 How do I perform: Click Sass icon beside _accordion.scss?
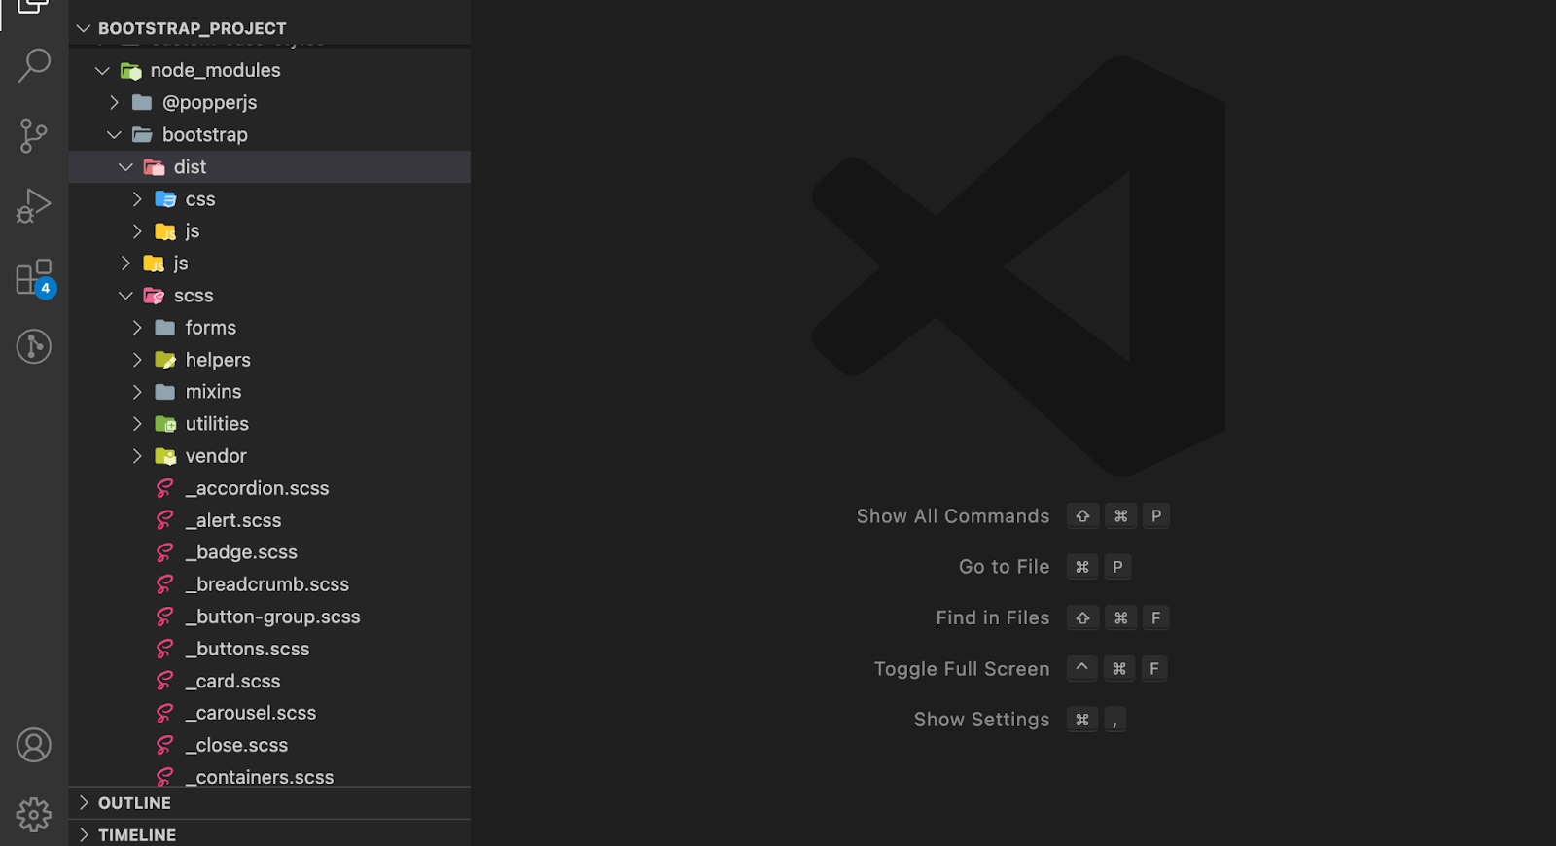(x=165, y=487)
